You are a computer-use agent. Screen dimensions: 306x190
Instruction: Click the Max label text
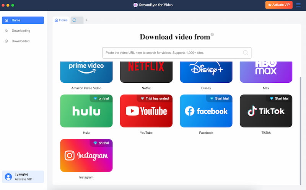click(266, 88)
